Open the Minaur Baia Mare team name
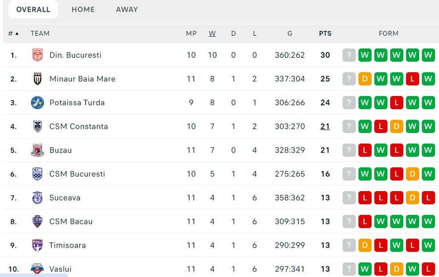 82,79
